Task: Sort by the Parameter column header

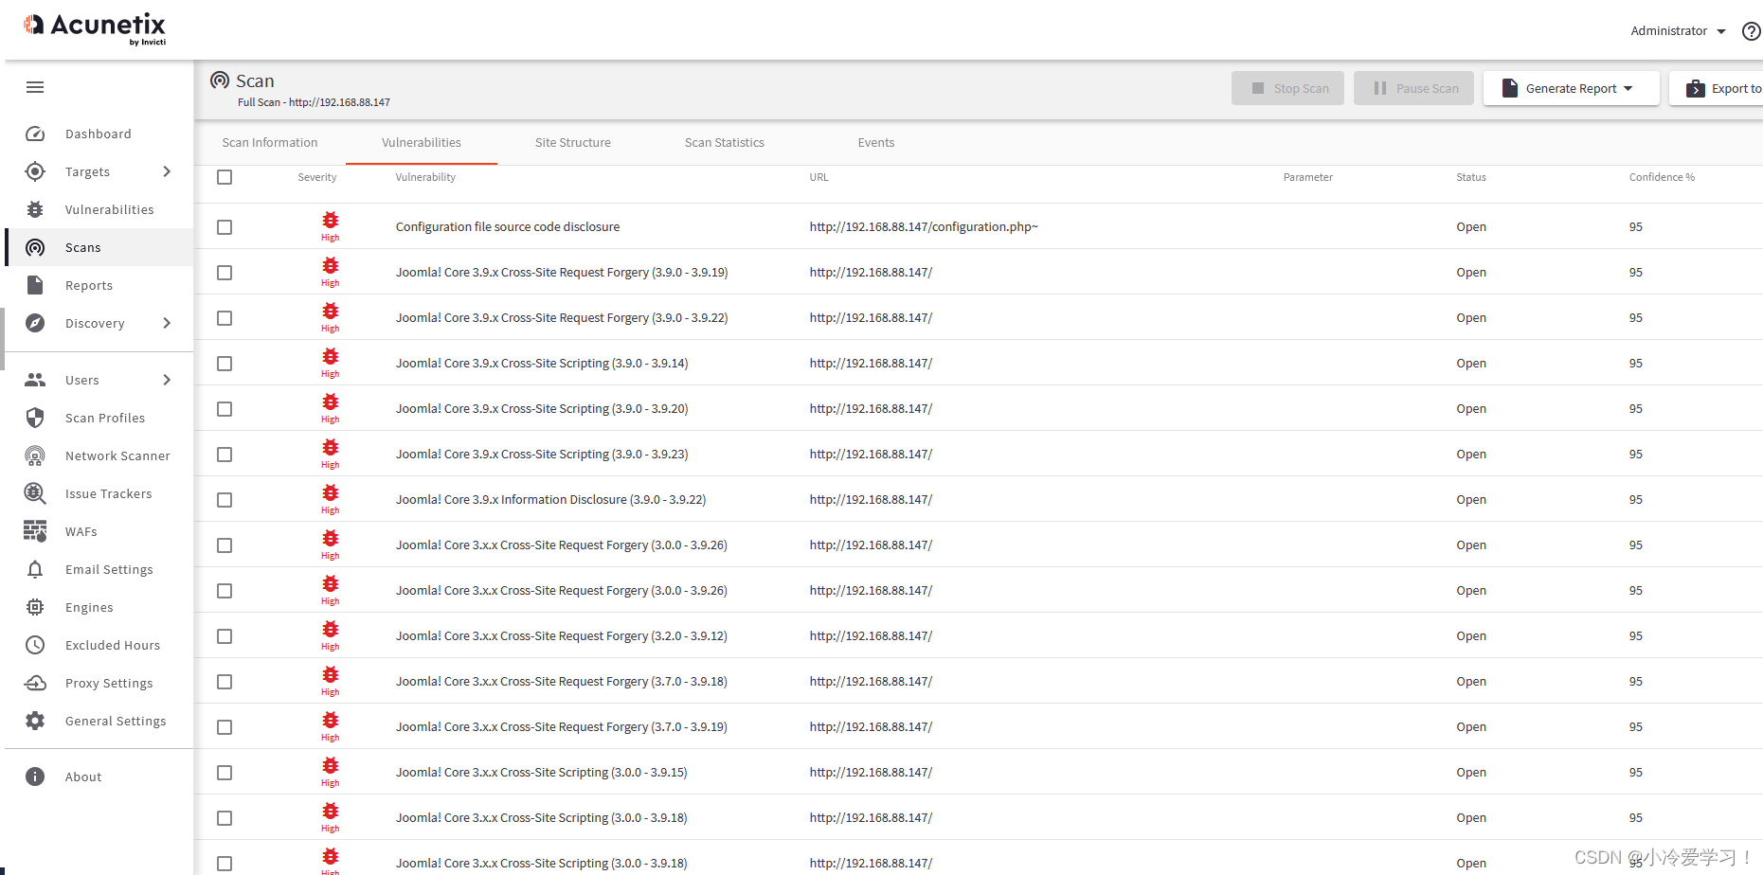Action: click(1307, 177)
